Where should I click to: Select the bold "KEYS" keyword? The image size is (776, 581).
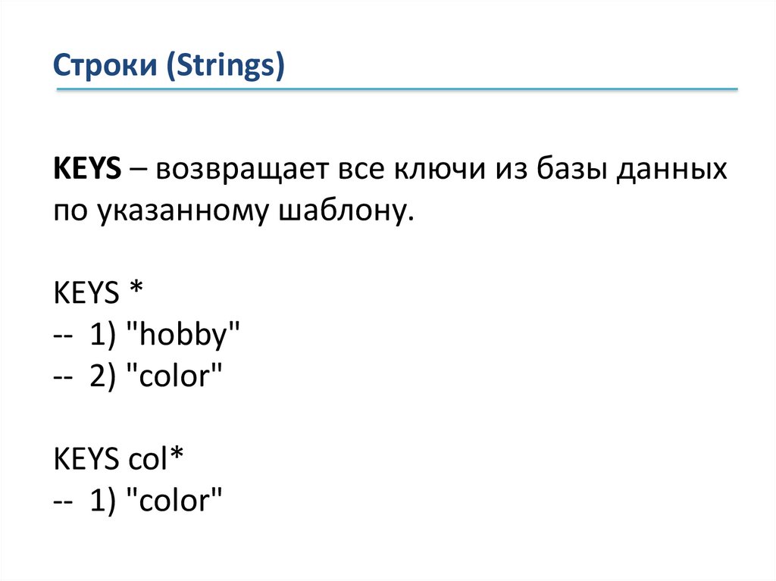(86, 170)
